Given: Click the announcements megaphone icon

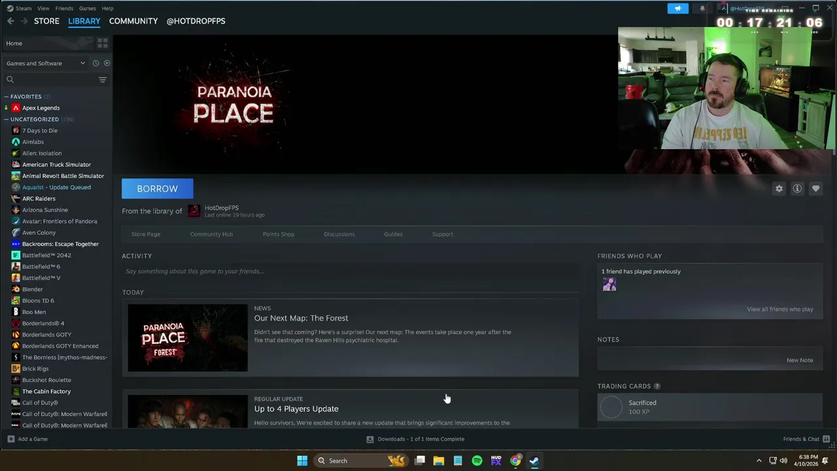Looking at the screenshot, I should pos(678,9).
